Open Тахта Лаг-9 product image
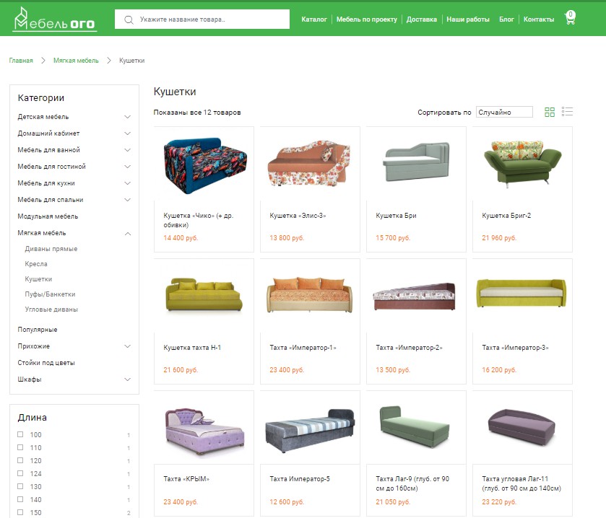 click(x=416, y=426)
